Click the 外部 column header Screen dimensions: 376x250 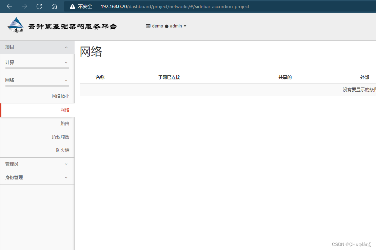point(364,77)
